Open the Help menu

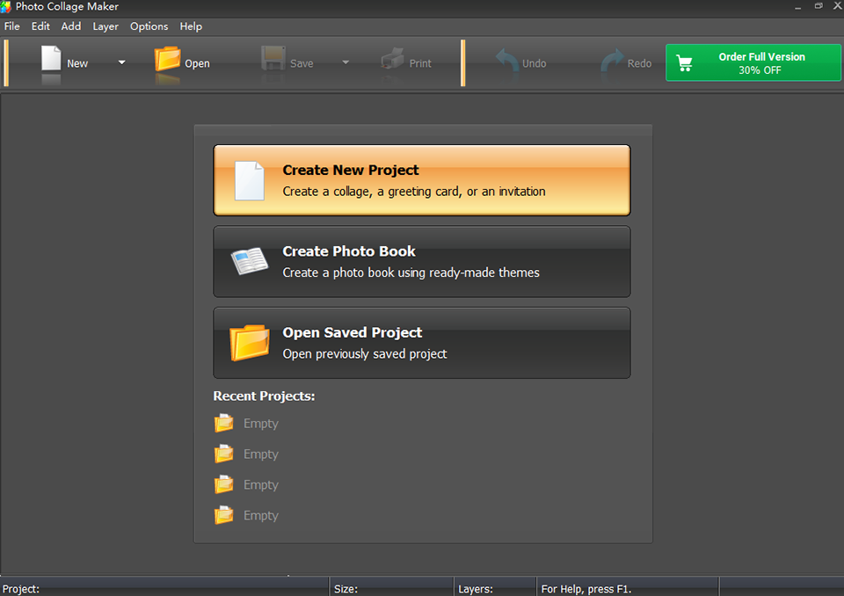[x=191, y=26]
